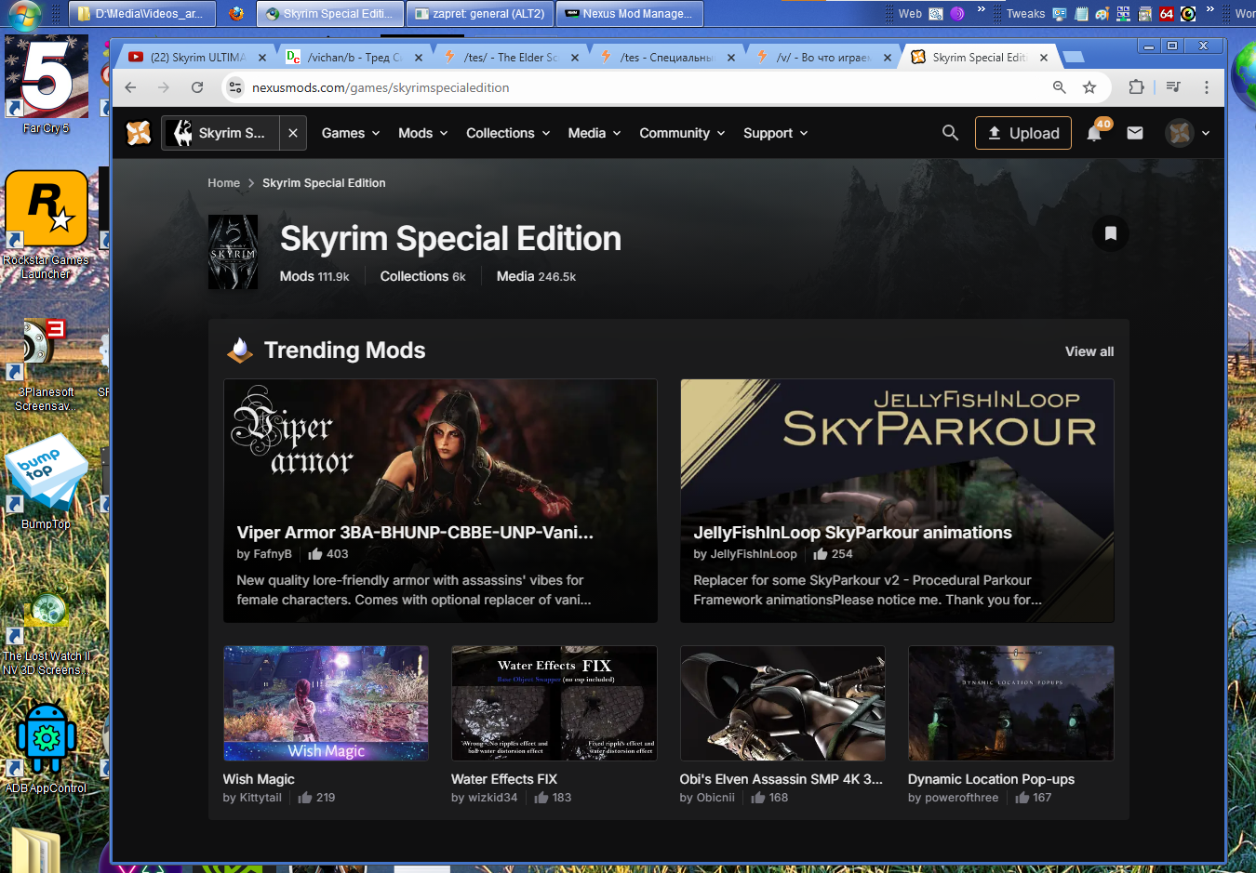The image size is (1256, 873).
Task: Click author Obicnii name
Action: (x=715, y=798)
